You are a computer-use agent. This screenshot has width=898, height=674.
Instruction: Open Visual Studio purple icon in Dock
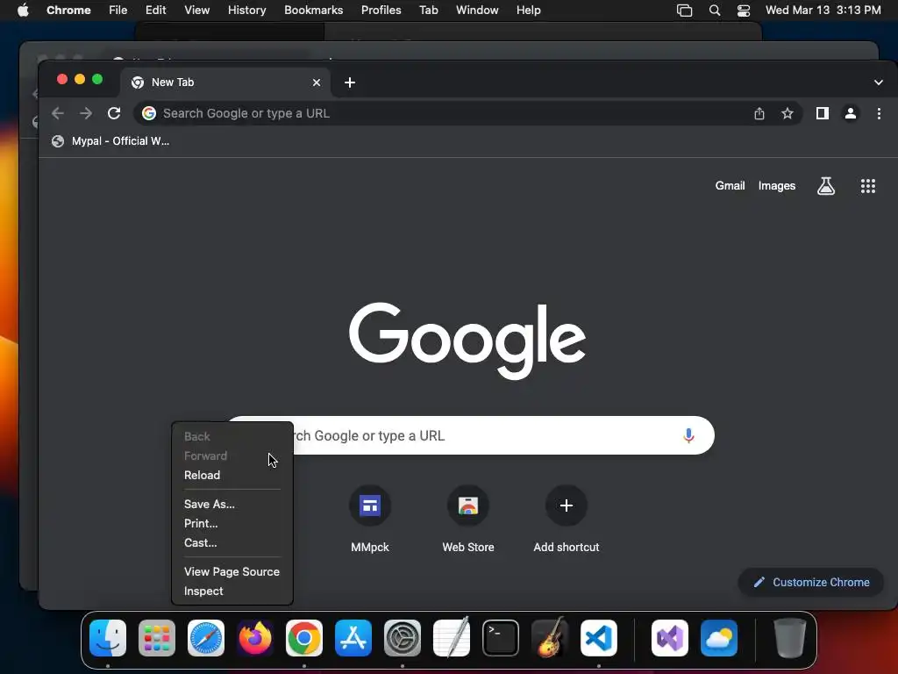tap(670, 638)
